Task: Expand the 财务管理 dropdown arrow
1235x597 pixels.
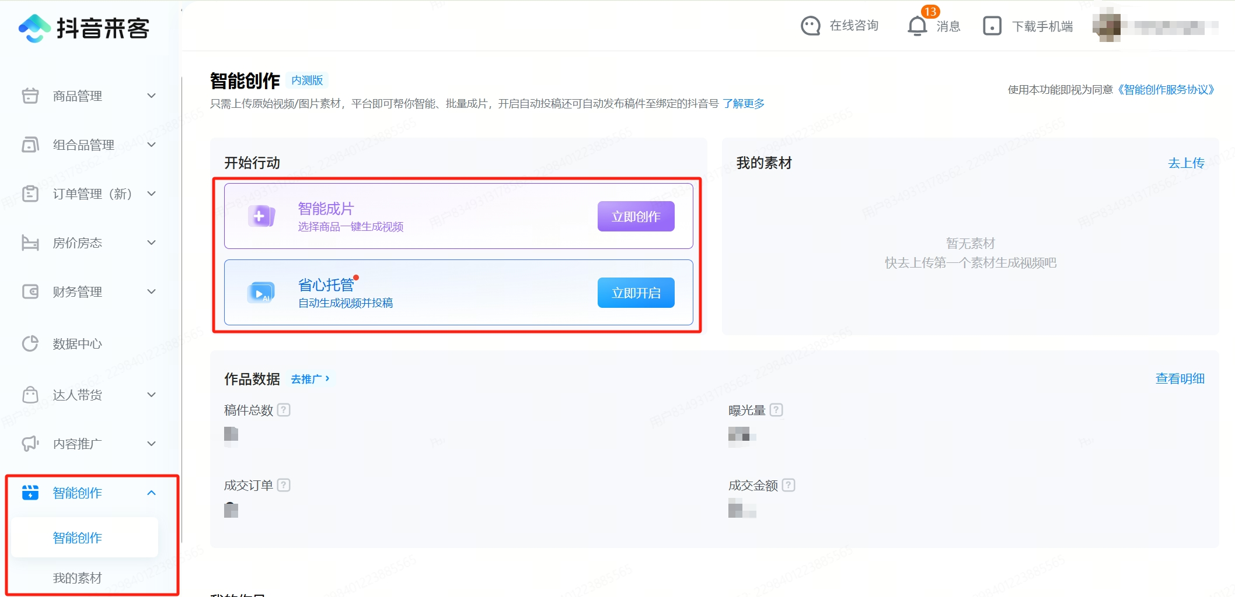Action: (x=151, y=292)
